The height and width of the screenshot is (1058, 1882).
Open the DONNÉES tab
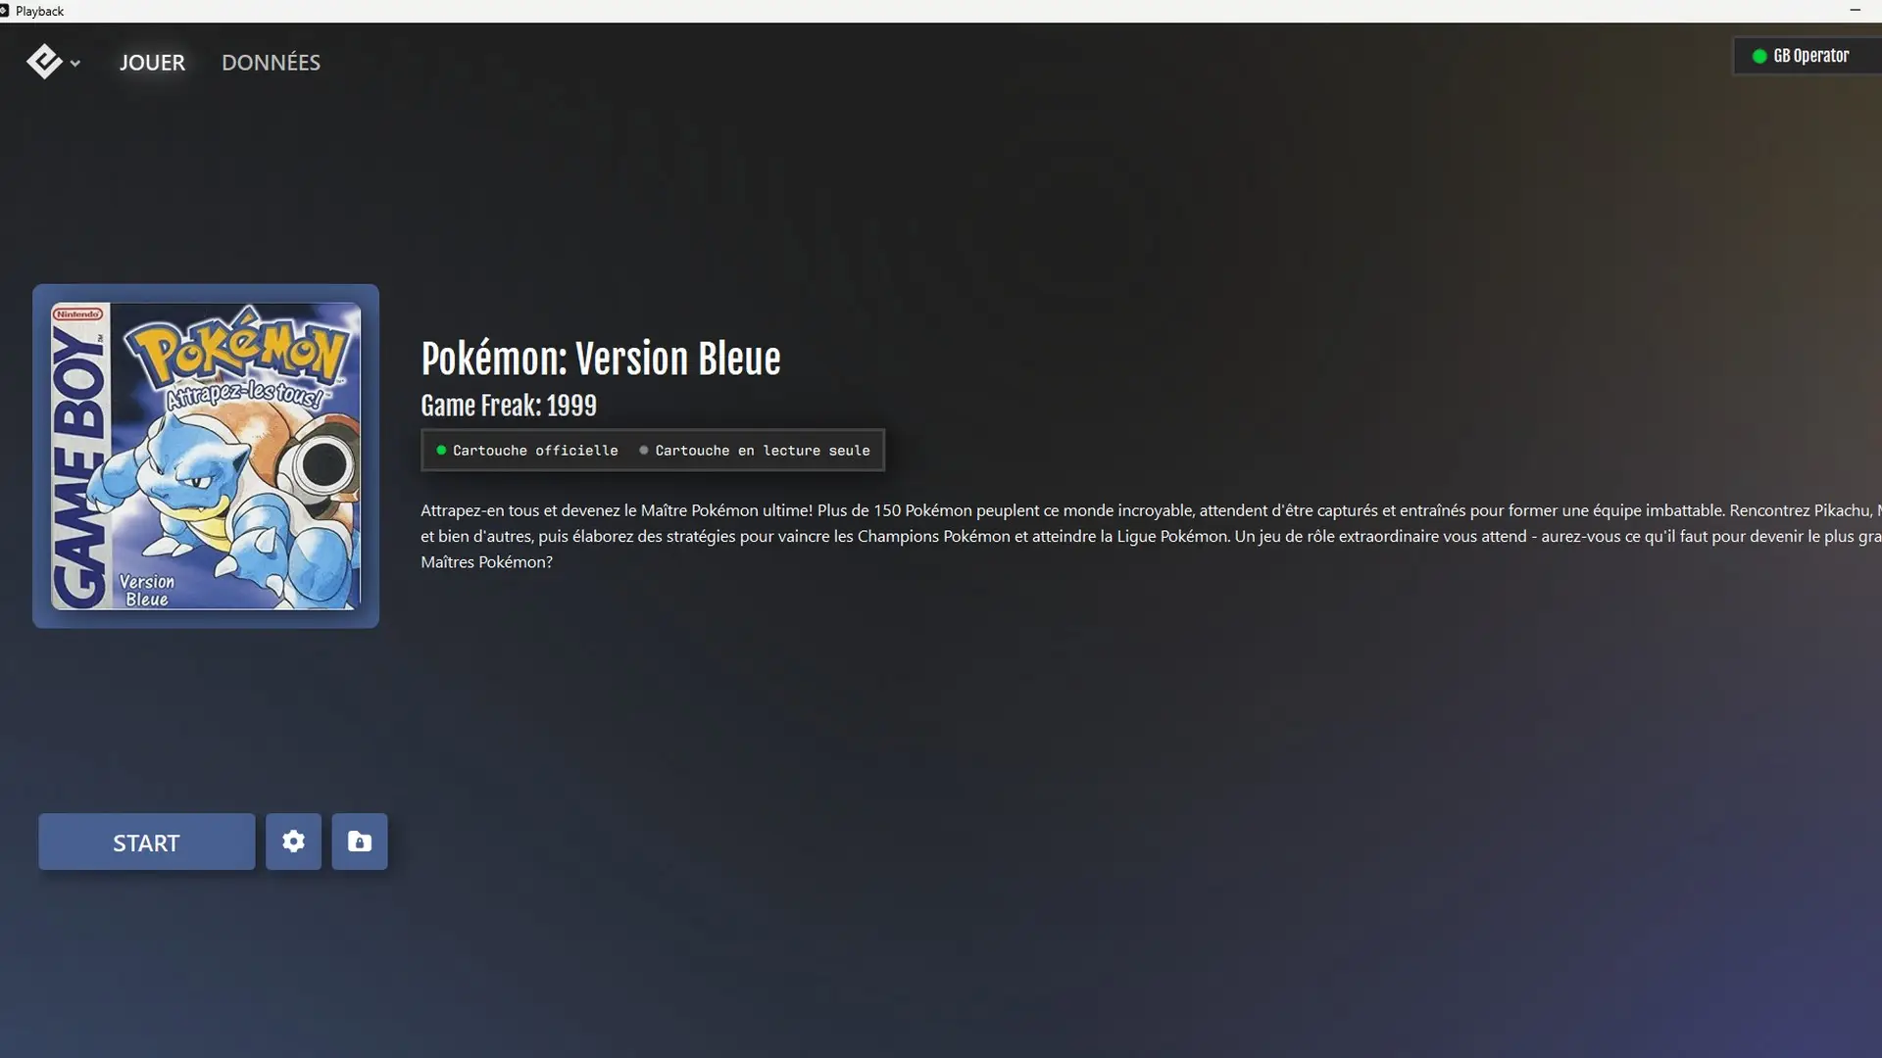pyautogui.click(x=271, y=63)
